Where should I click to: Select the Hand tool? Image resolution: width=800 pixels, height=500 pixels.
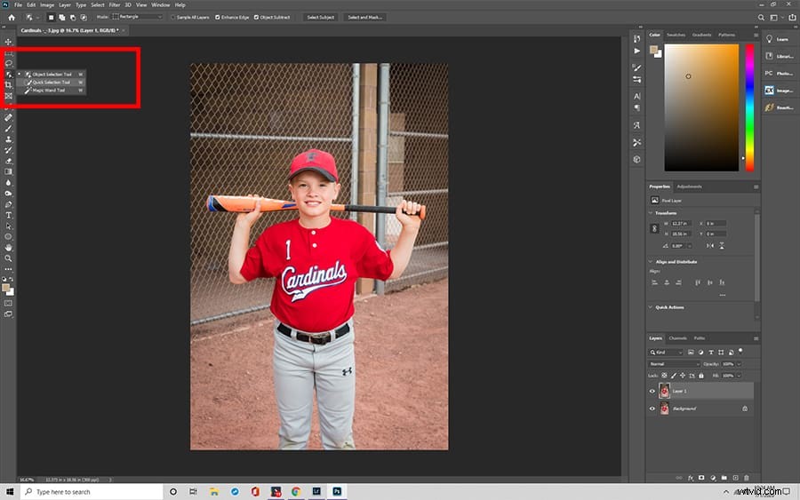point(8,248)
